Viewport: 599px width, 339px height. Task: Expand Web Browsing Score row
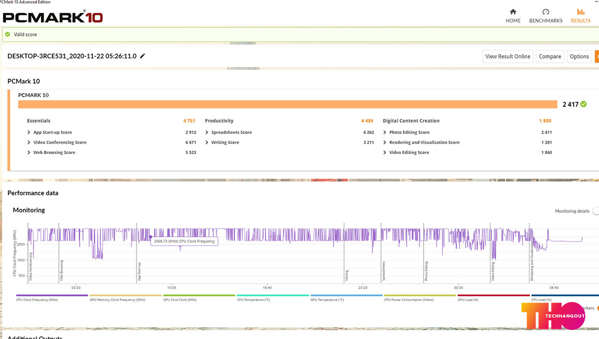click(x=28, y=153)
